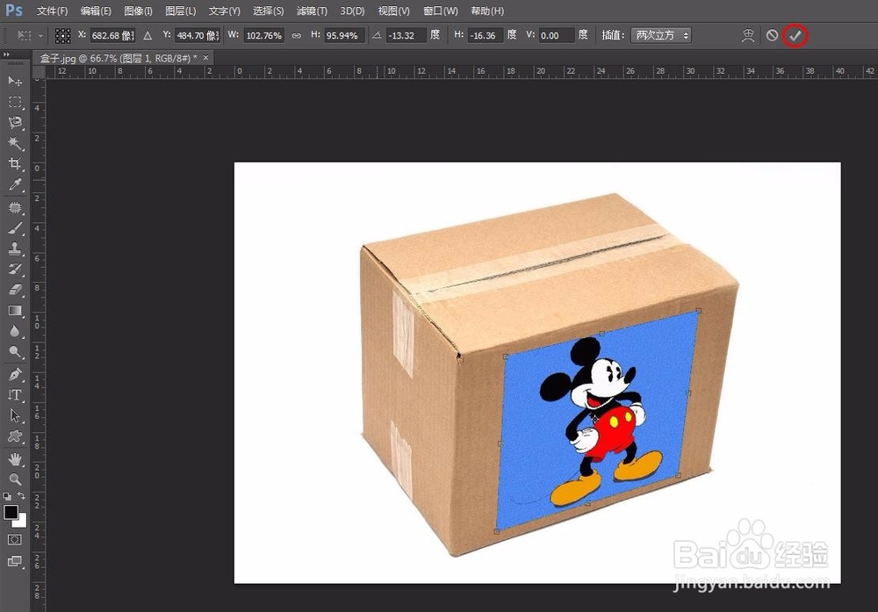Switch between free transform and warp modes
878x612 pixels.
pyautogui.click(x=748, y=36)
